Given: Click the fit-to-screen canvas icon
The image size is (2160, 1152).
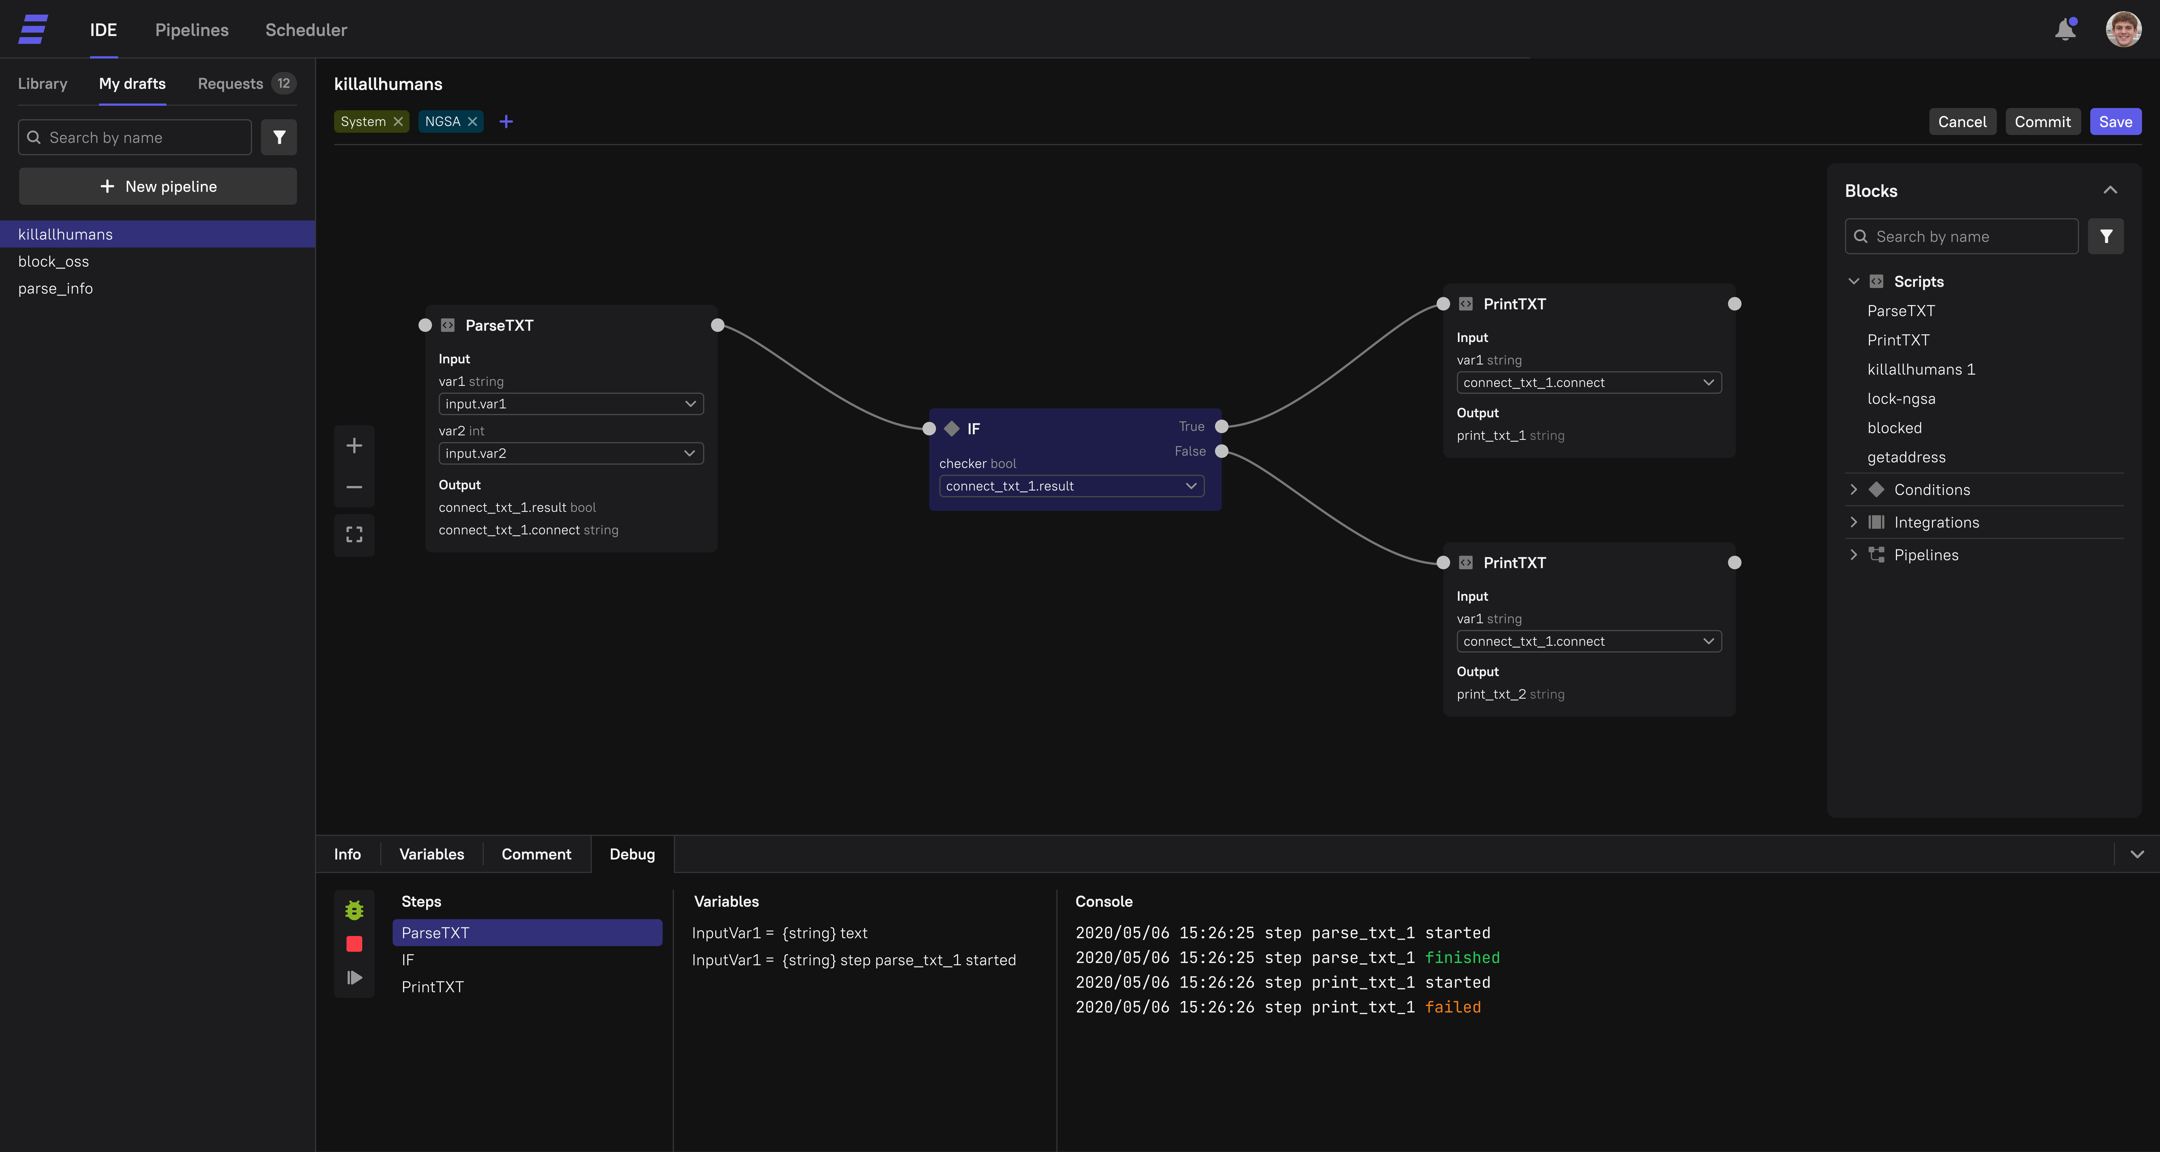Looking at the screenshot, I should [354, 534].
